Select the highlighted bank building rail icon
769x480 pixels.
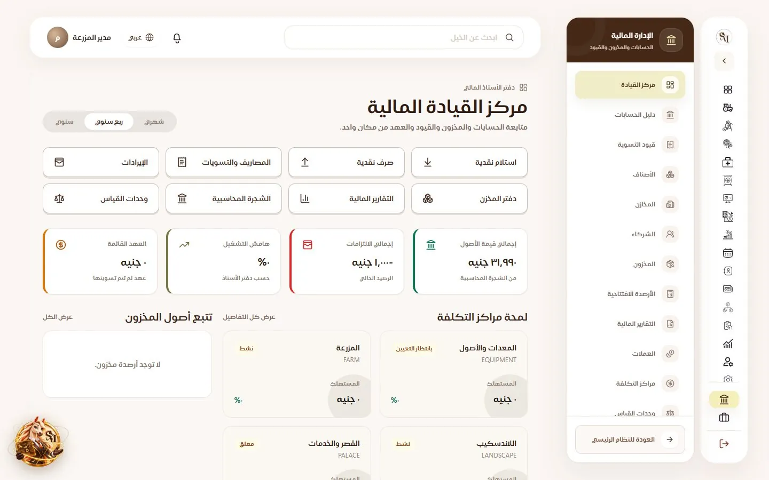(x=724, y=399)
